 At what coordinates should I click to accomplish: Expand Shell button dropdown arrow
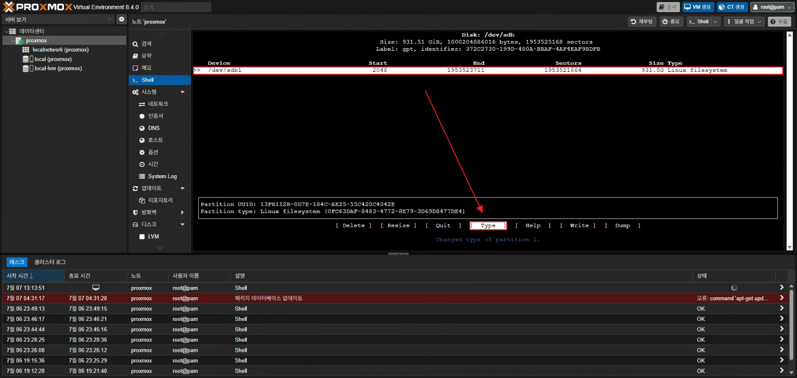[715, 22]
